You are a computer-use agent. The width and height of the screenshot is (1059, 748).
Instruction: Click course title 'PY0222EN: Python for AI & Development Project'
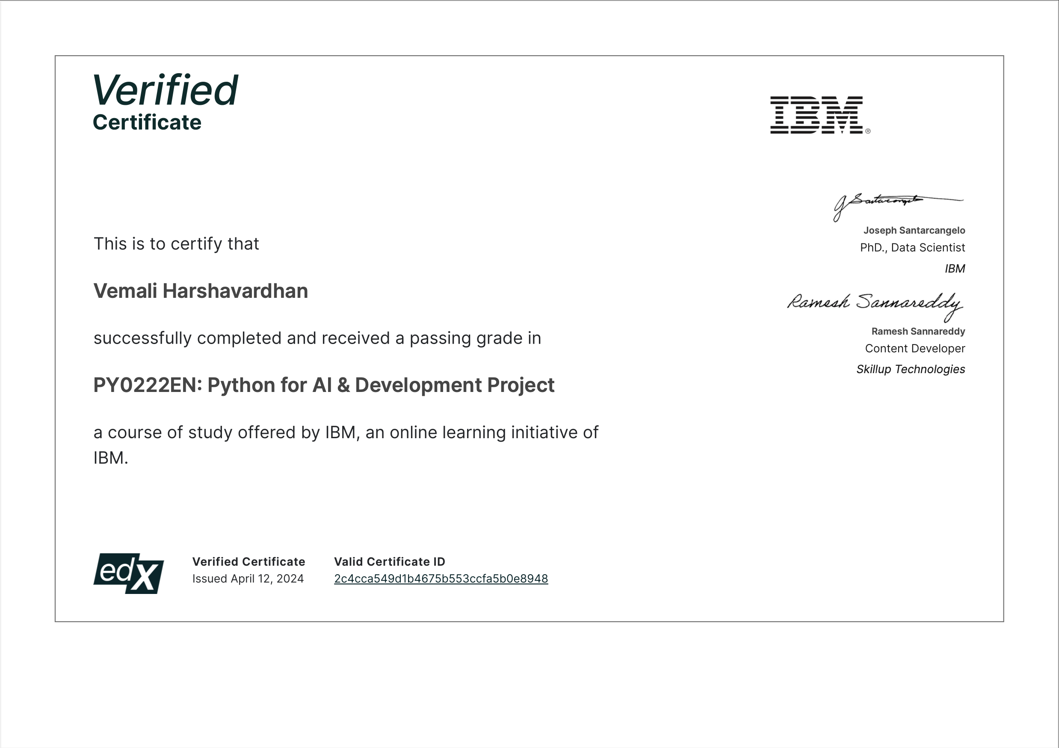(324, 385)
